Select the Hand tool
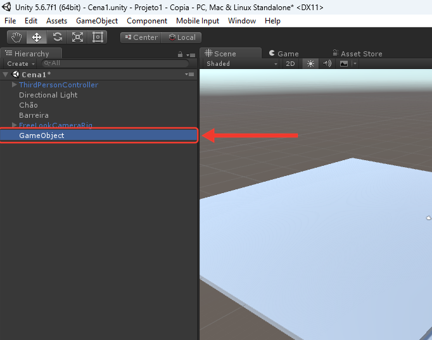 (x=16, y=37)
